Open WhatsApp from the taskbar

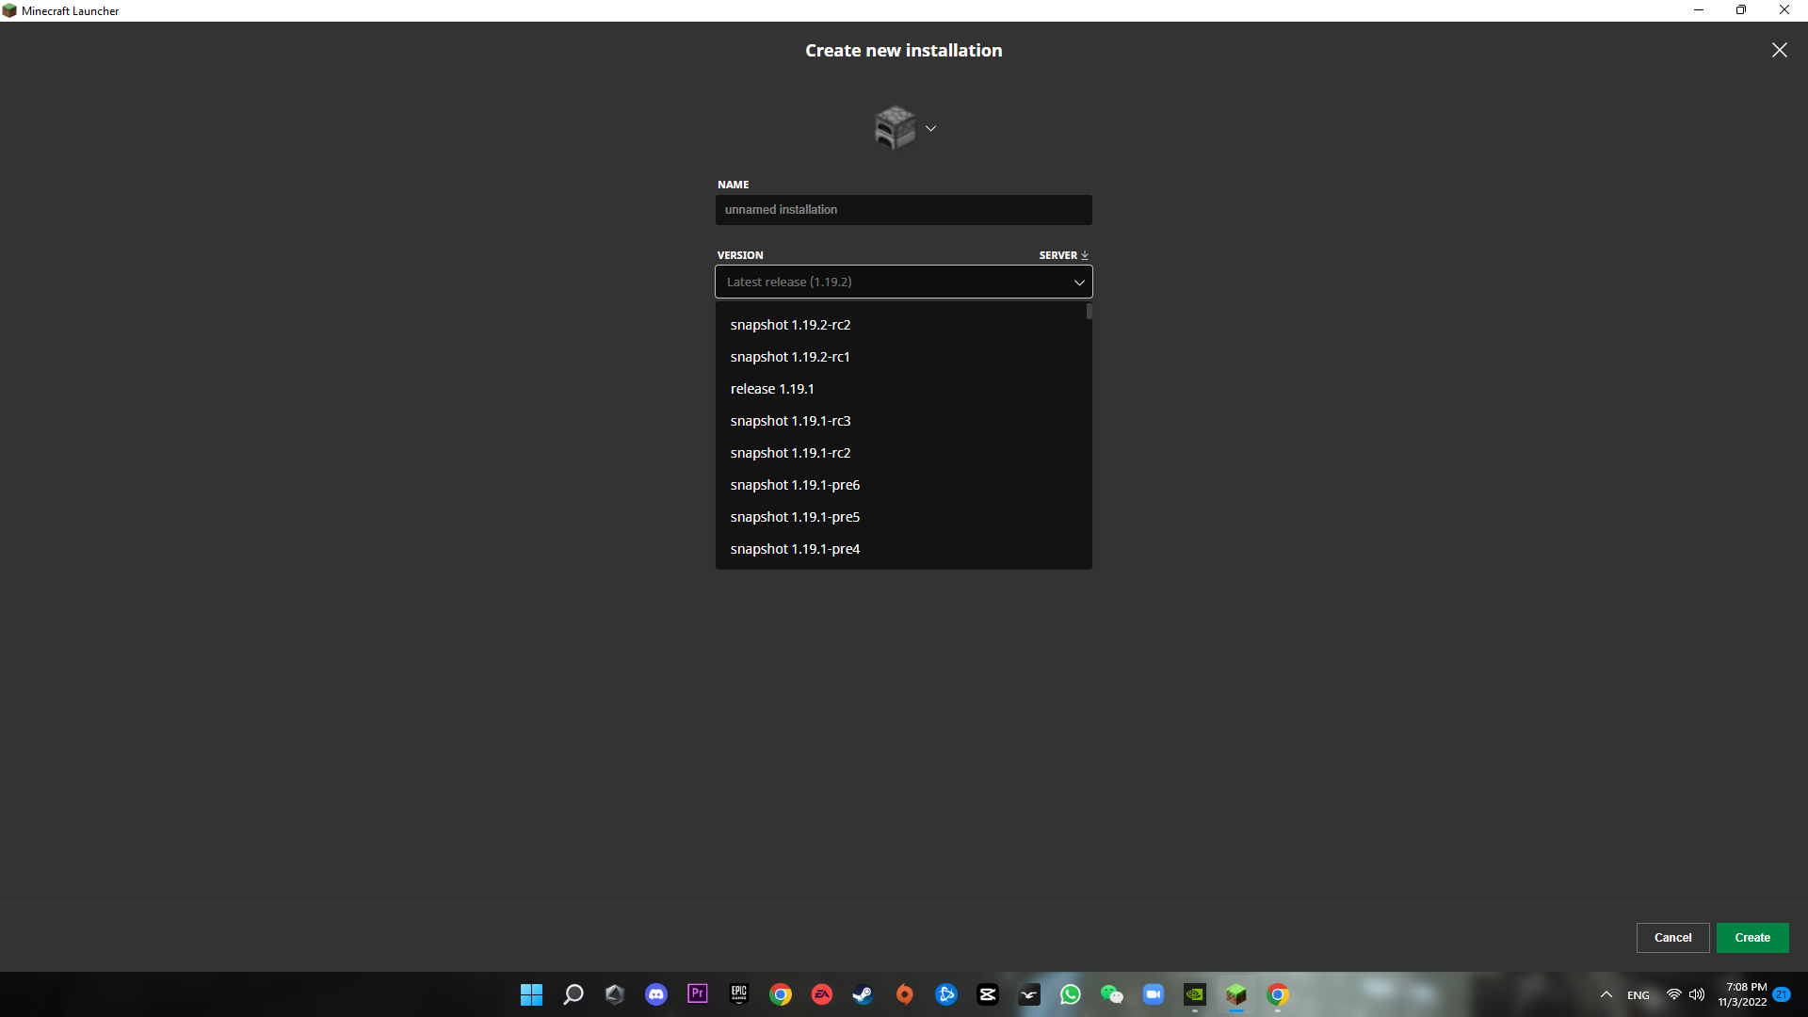(1070, 994)
